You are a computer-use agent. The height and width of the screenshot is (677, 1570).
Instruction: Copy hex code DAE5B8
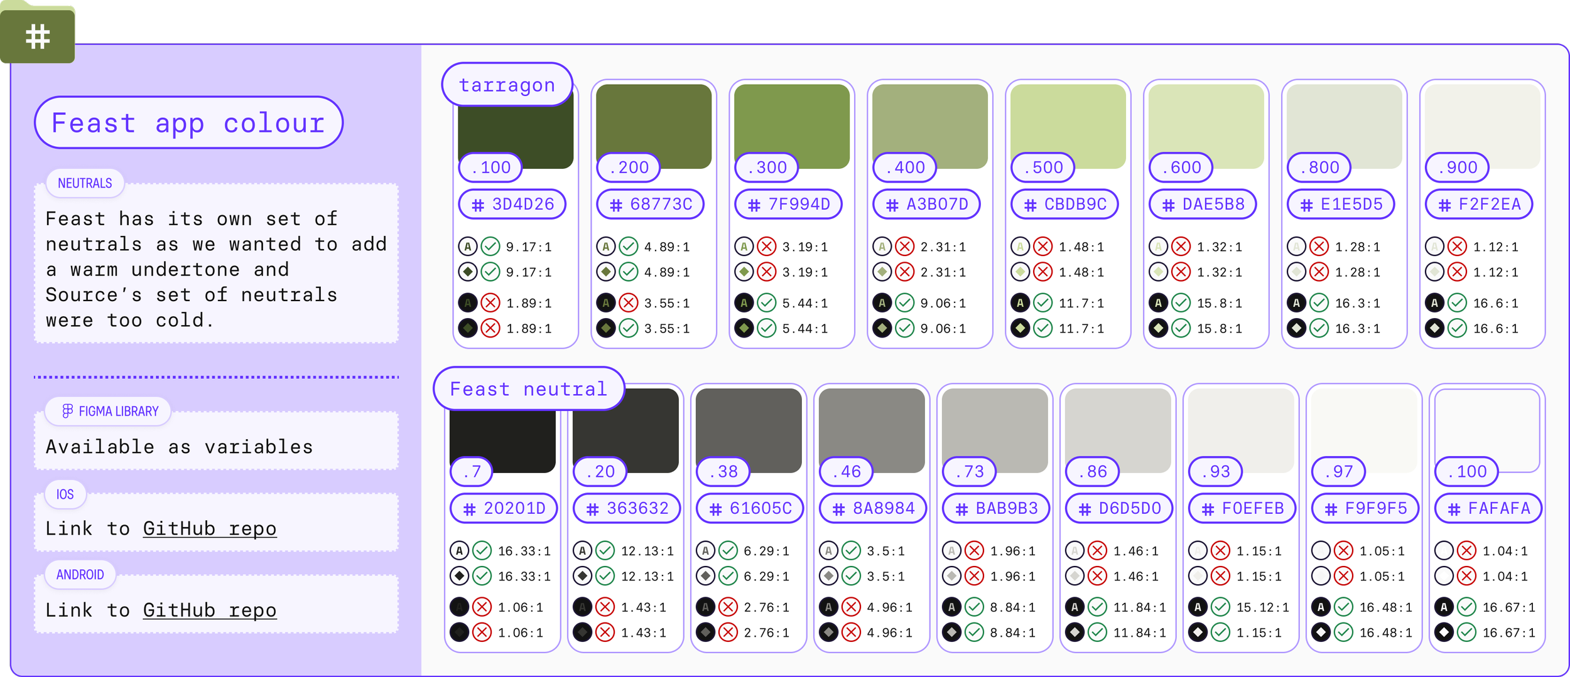click(x=1203, y=204)
